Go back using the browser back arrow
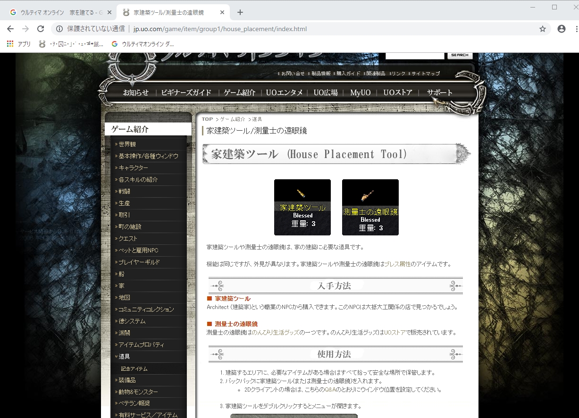Viewport: 579px width, 418px height. (x=10, y=29)
